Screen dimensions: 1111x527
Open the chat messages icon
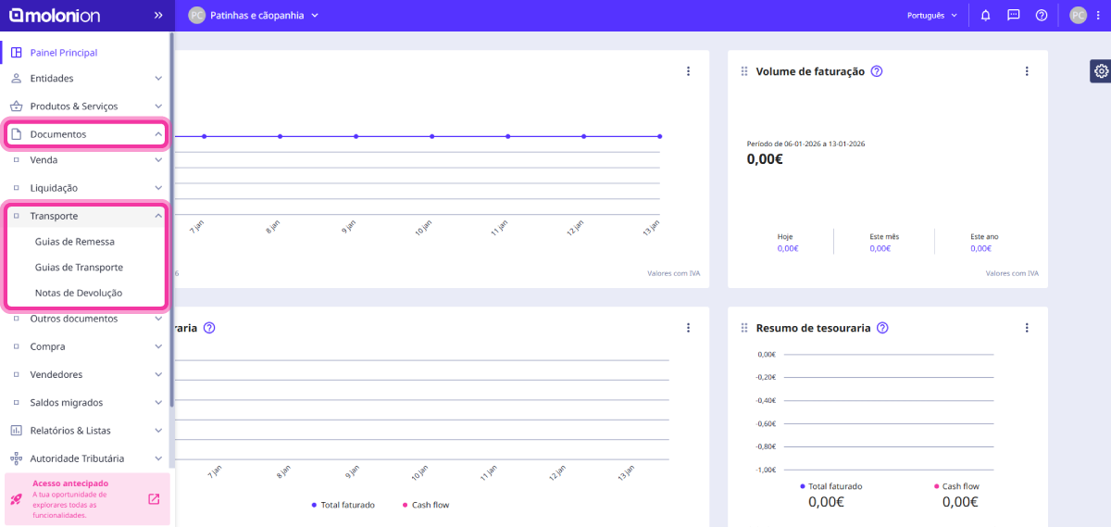pyautogui.click(x=1013, y=16)
